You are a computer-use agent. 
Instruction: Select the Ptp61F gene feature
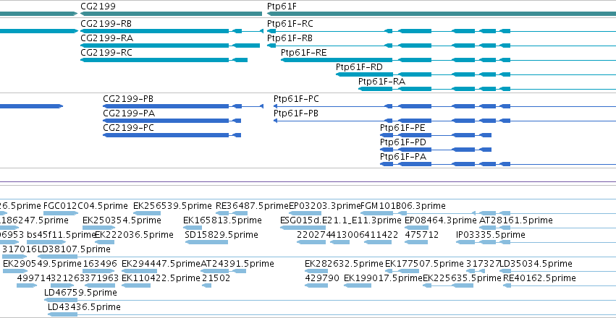coord(441,14)
